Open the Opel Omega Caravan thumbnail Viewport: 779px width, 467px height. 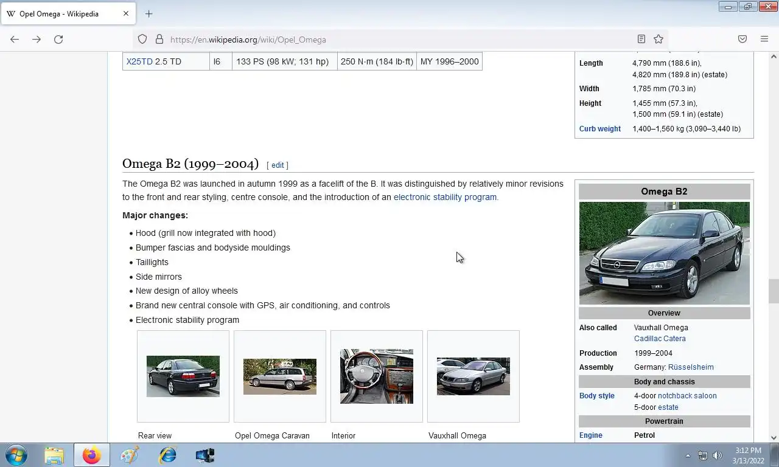point(280,376)
